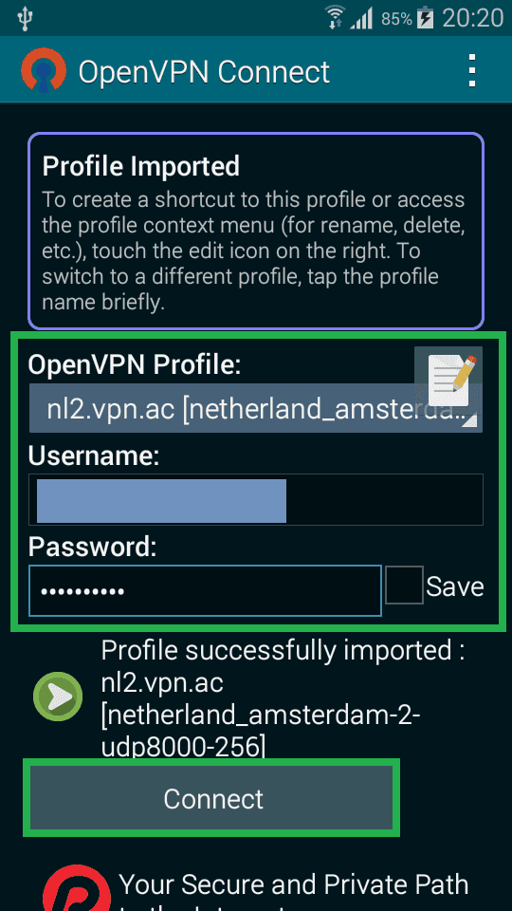Tap the OpenVPN Connect logo icon
The image size is (512, 911).
tap(44, 70)
